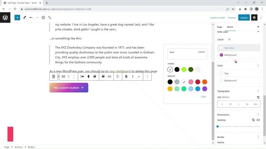Insert a link with the link icon
266x149 pixels.
pos(109,77)
